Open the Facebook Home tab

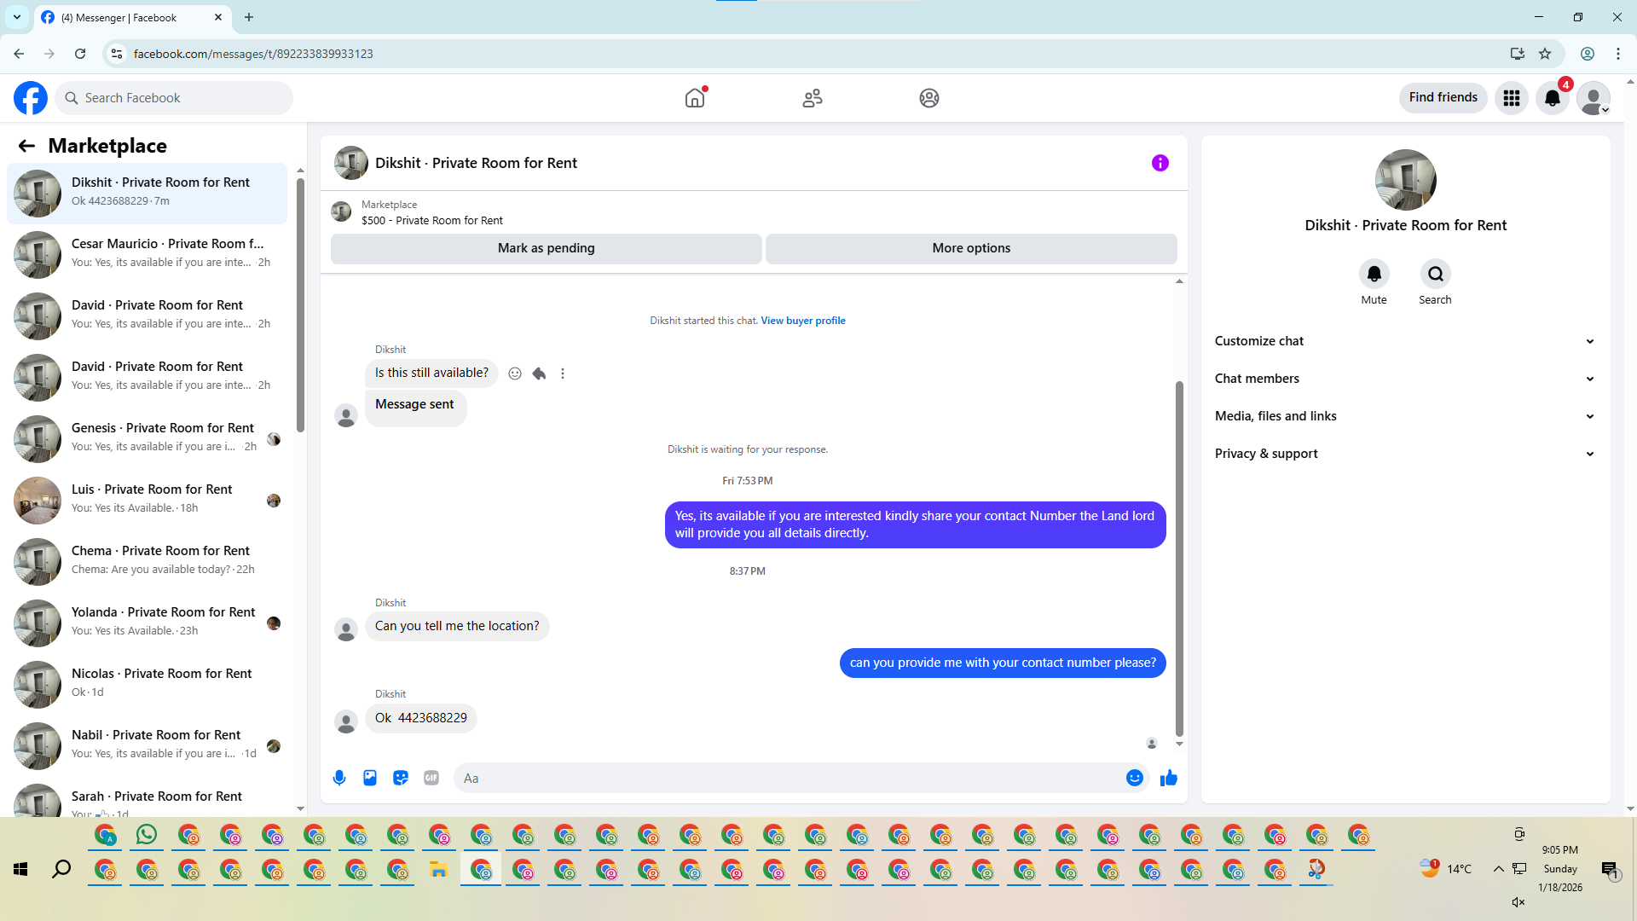coord(695,98)
